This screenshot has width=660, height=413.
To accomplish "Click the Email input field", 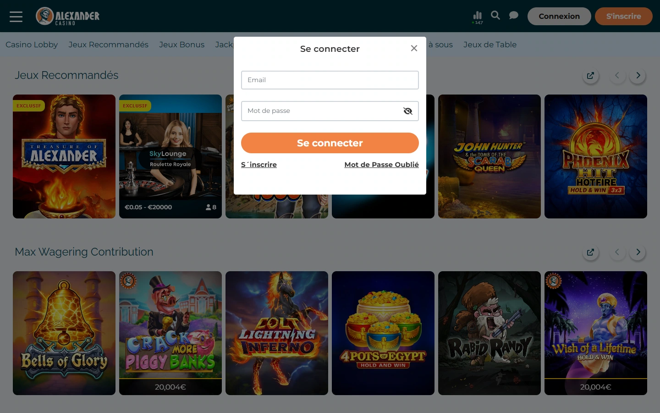I will point(330,80).
